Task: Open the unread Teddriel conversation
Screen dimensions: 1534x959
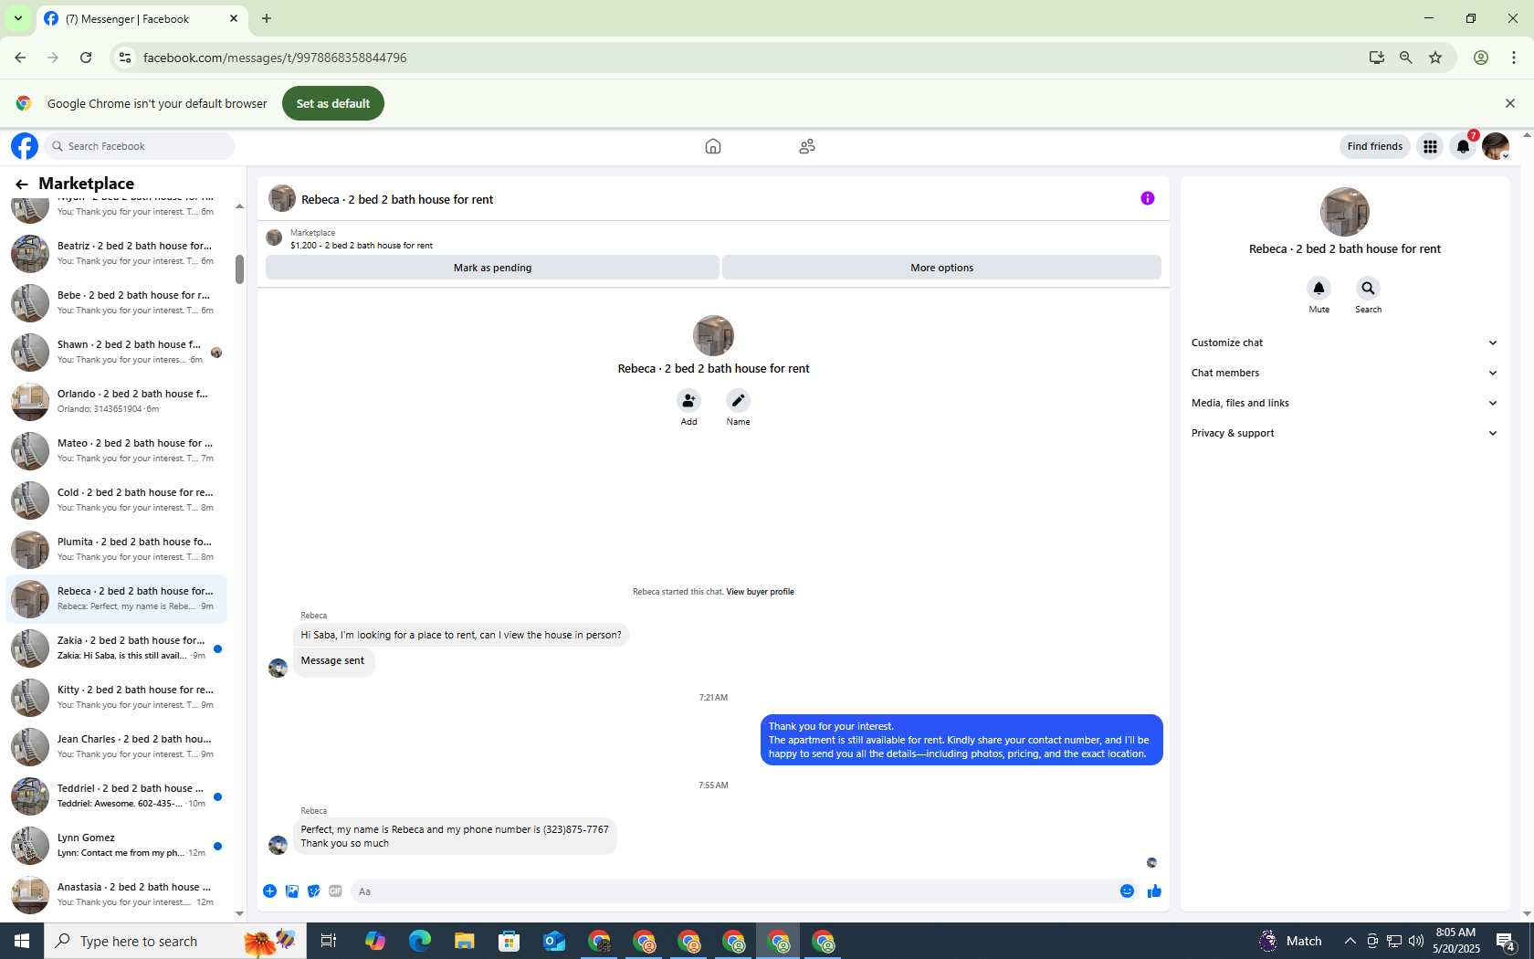Action: coord(117,796)
